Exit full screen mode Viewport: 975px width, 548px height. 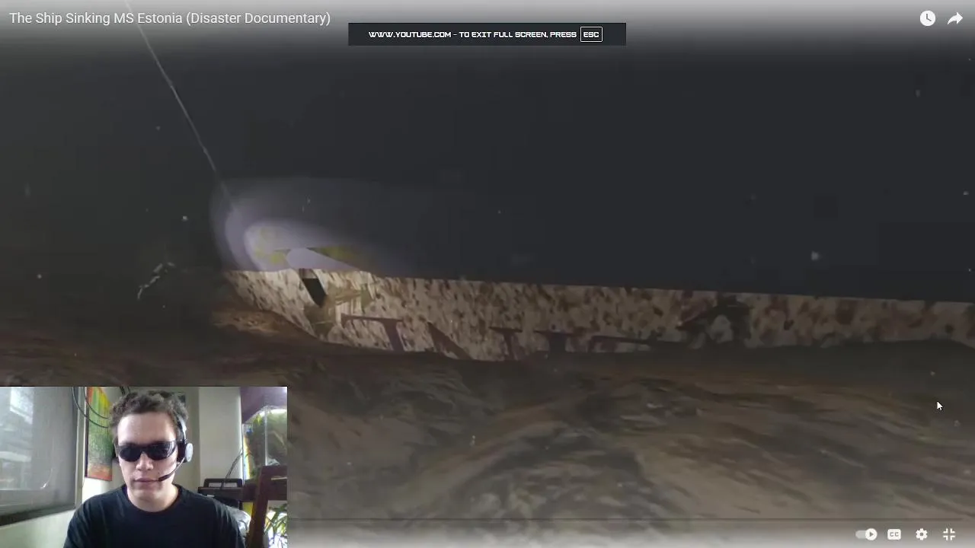[x=949, y=534]
